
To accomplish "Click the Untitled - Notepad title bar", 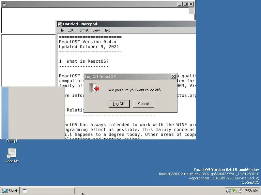I will click(126, 24).
